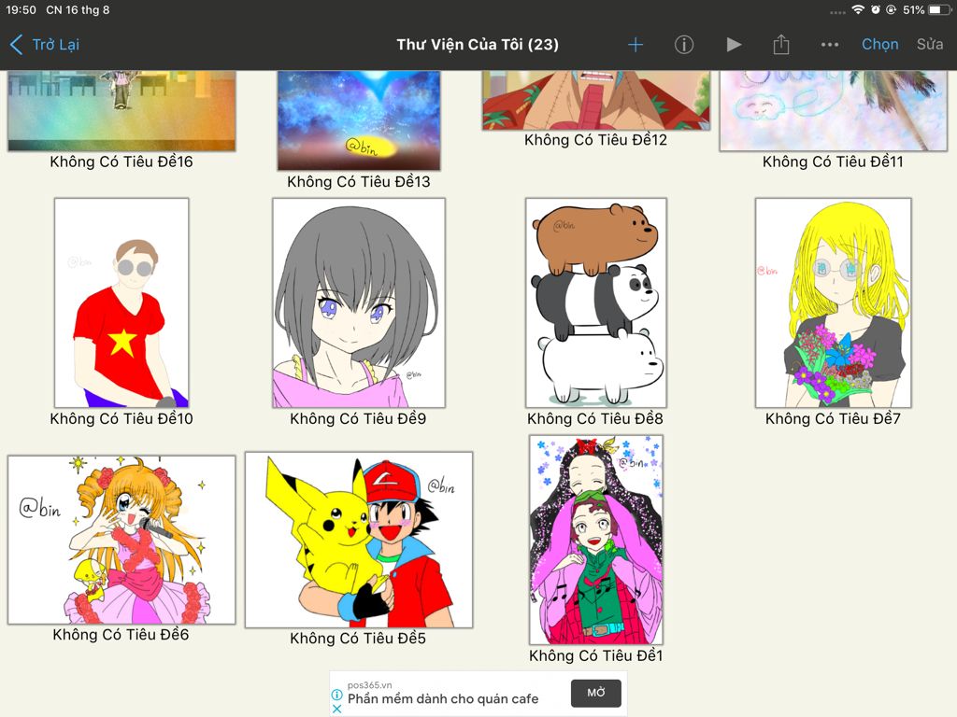Image resolution: width=957 pixels, height=717 pixels.
Task: Open red star shirt drawing thumbnail
Action: pos(121,302)
